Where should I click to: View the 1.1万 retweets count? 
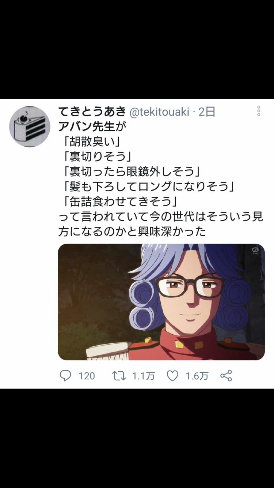coord(144,376)
